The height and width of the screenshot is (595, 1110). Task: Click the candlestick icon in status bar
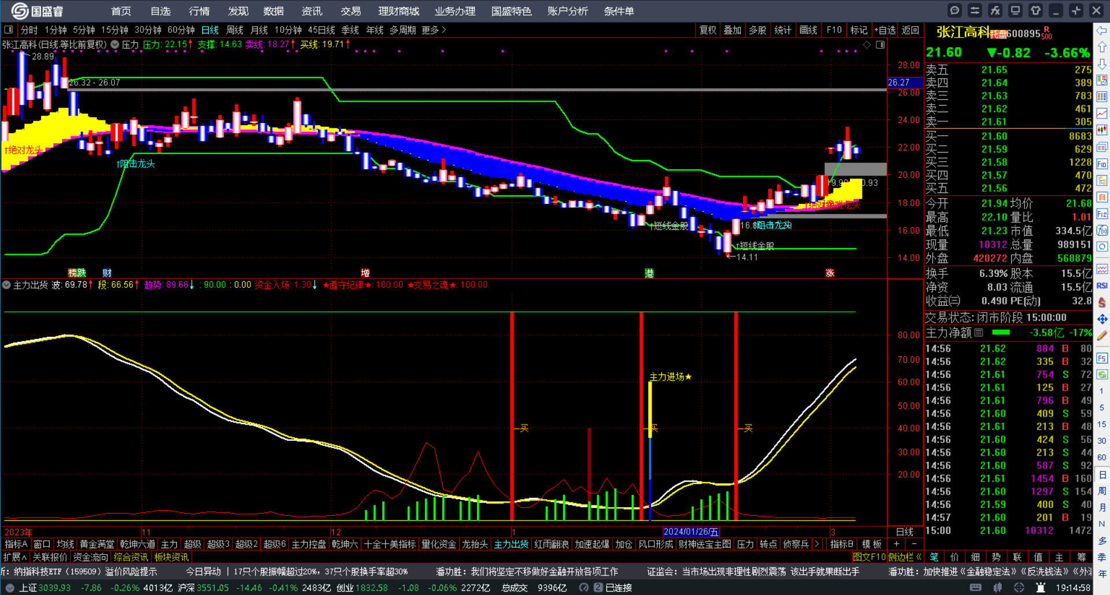[997, 587]
